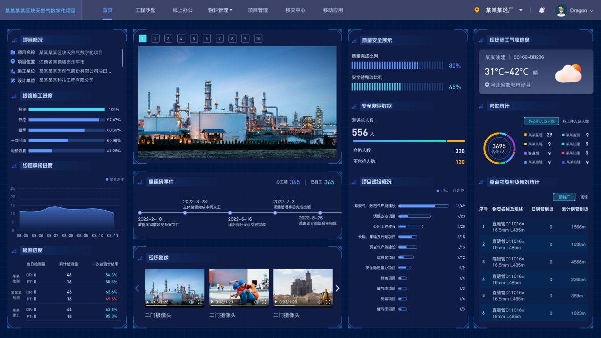Switch to the 移交中心 menu item
The width and height of the screenshot is (601, 338).
point(295,10)
